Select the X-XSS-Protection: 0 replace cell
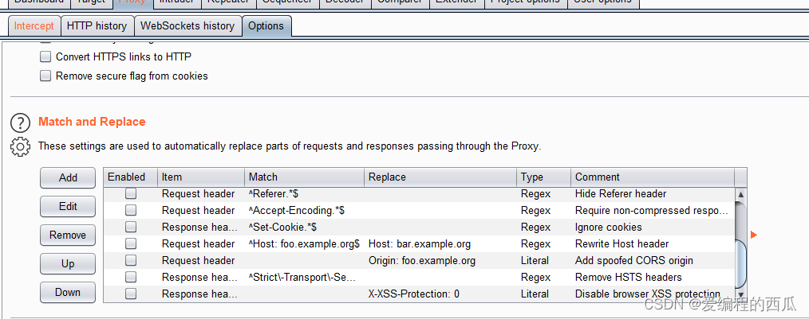This screenshot has height=319, width=809. click(440, 294)
